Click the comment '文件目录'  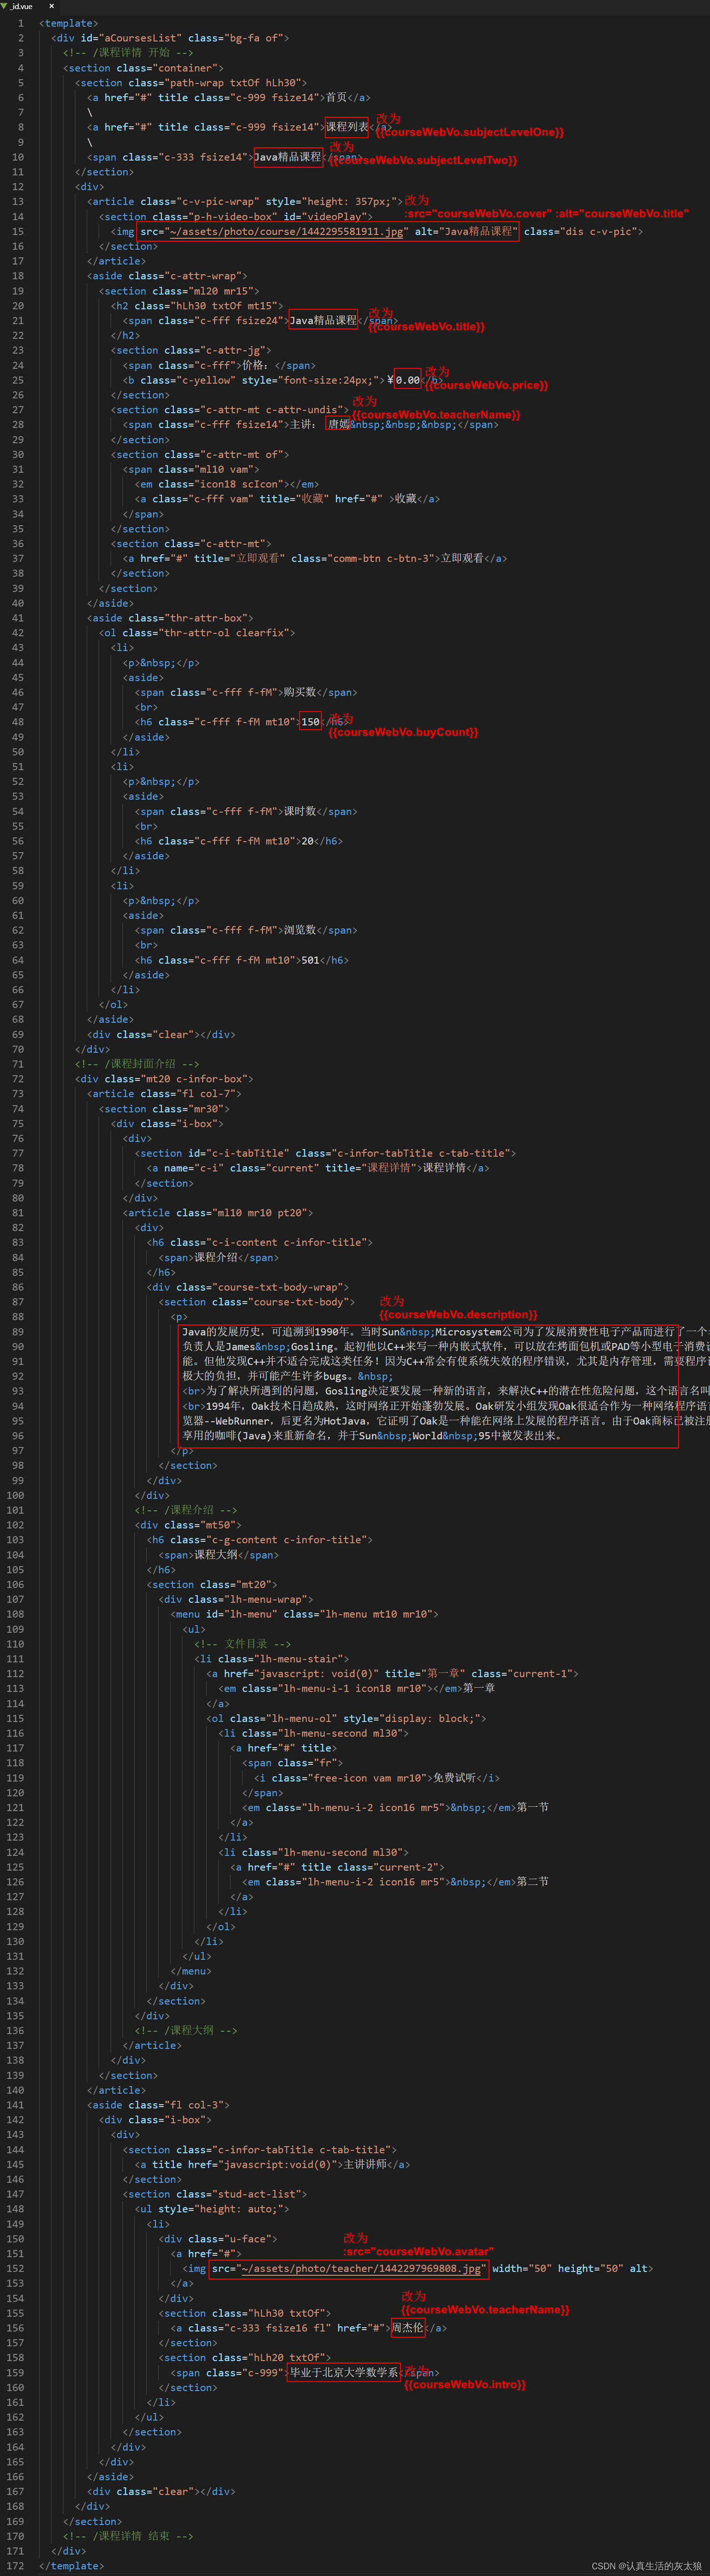[x=246, y=1643]
